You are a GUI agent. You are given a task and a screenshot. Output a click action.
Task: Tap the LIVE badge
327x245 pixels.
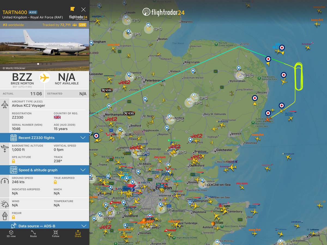(x=82, y=25)
